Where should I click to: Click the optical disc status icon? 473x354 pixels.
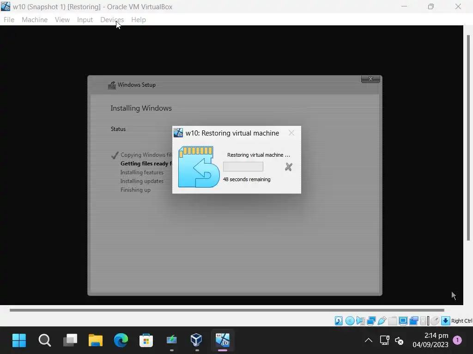[350, 321]
